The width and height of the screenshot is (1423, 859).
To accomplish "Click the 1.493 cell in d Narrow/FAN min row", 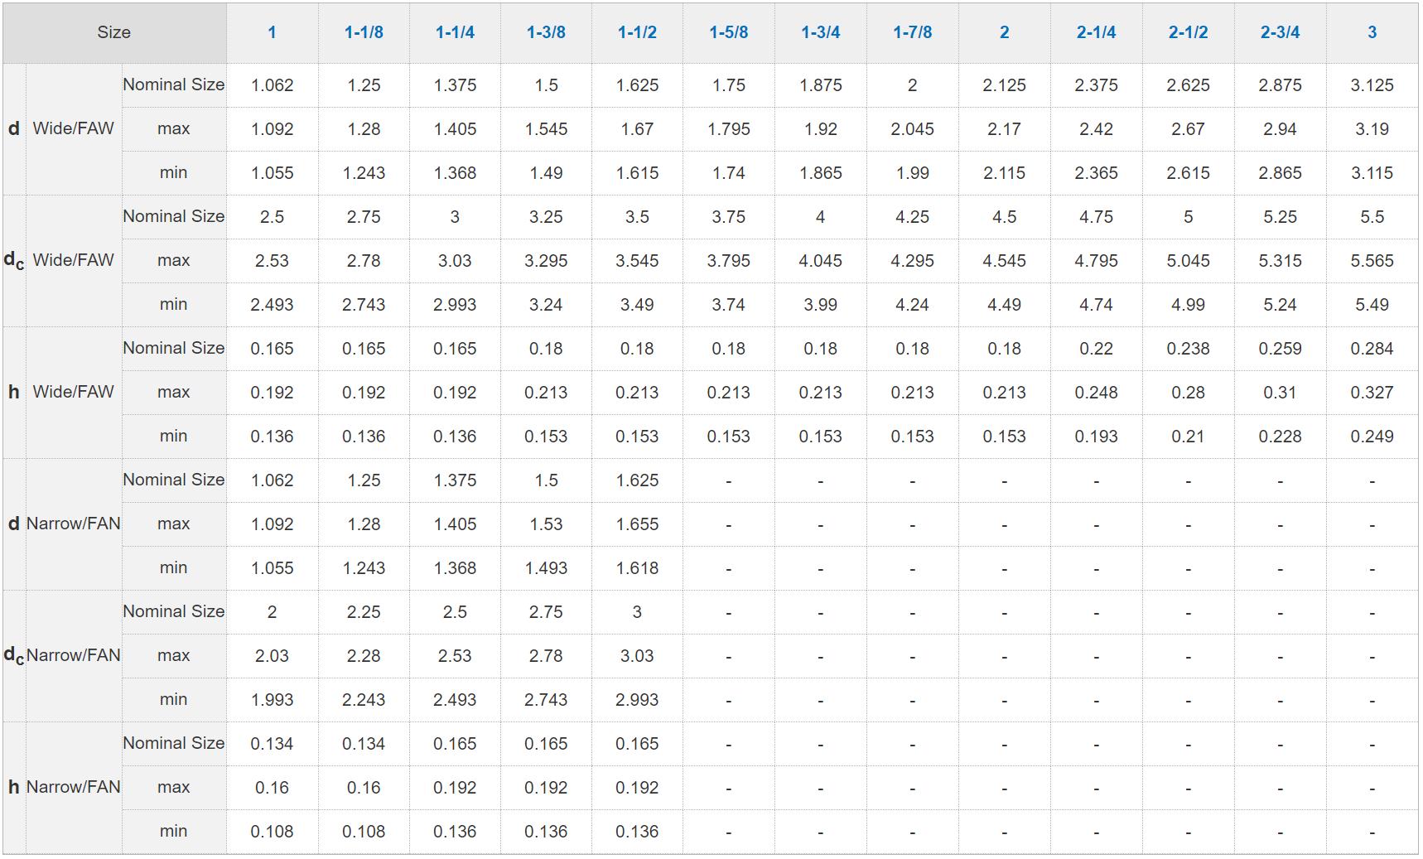I will click(546, 568).
